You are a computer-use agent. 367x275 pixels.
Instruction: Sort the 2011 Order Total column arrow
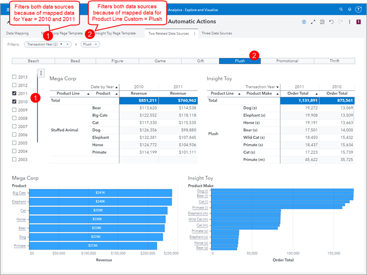coord(317,94)
